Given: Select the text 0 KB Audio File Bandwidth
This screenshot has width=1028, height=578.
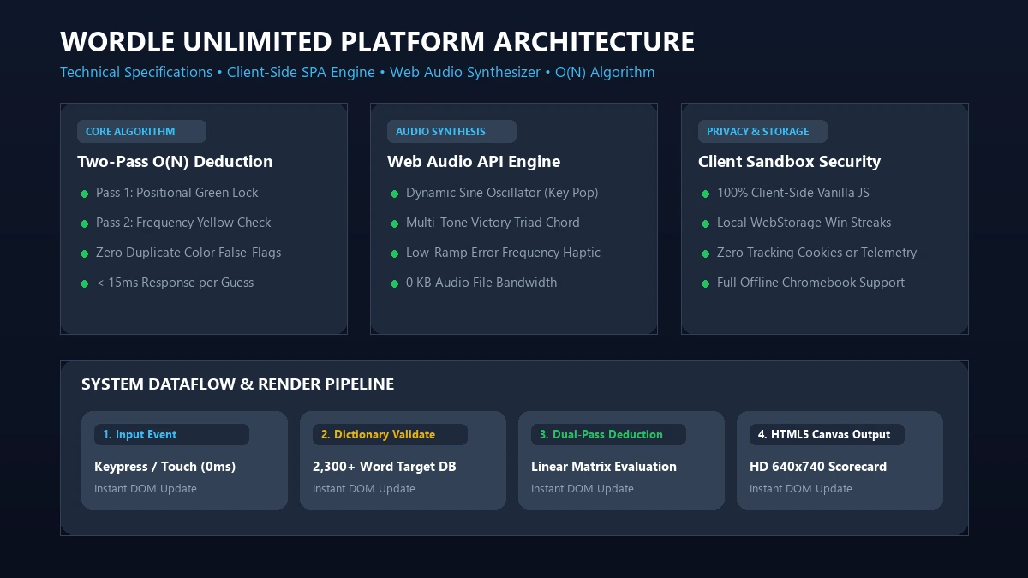Looking at the screenshot, I should [x=481, y=283].
